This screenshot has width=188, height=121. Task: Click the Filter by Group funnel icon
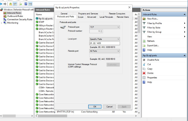(x=144, y=32)
